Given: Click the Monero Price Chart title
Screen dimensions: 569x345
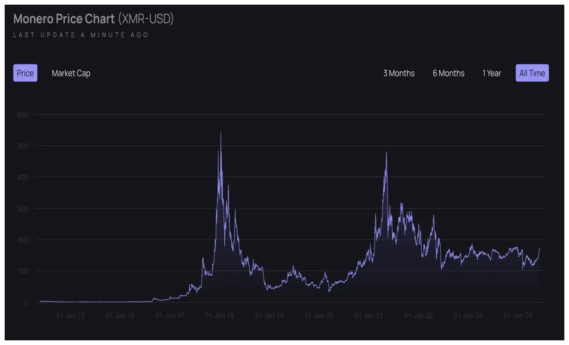Looking at the screenshot, I should [64, 19].
